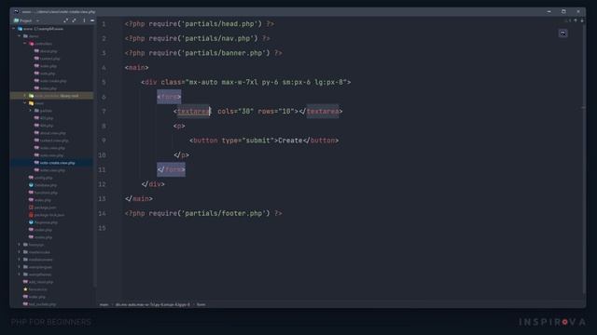The width and height of the screenshot is (597, 335).
Task: Click the package.json file icon
Action: [31, 208]
